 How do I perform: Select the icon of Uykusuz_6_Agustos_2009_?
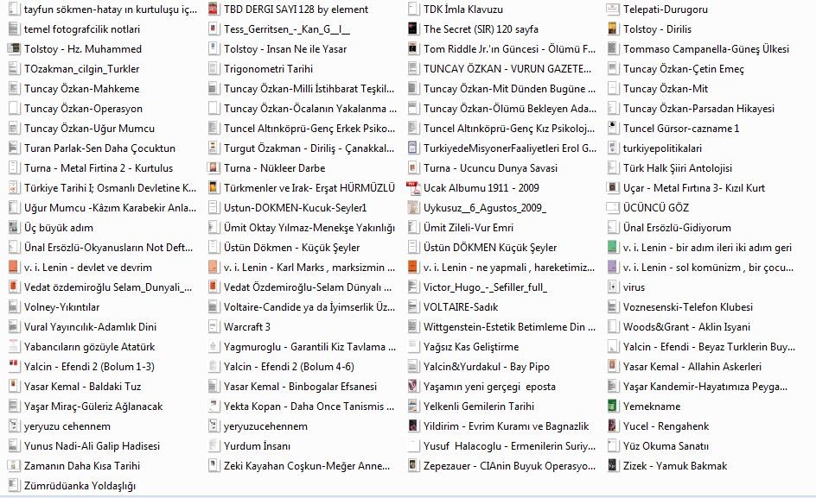(413, 208)
